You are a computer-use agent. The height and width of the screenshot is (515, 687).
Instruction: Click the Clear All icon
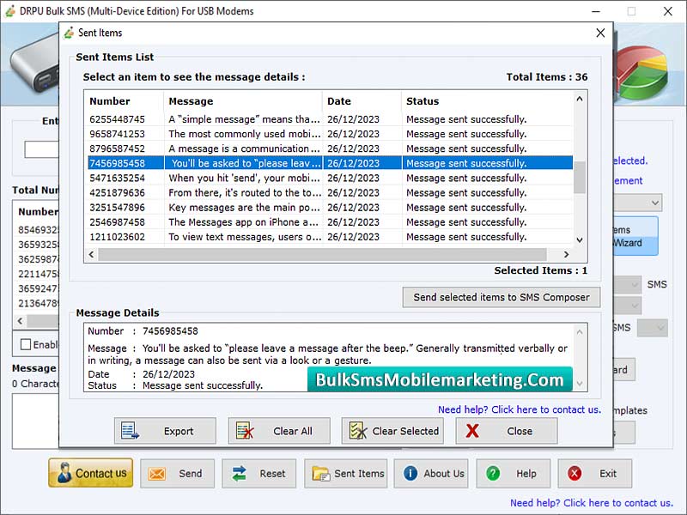pos(245,431)
